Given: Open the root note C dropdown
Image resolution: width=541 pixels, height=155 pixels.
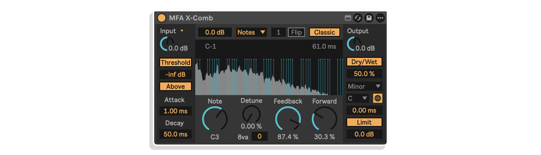Looking at the screenshot, I should tap(358, 98).
